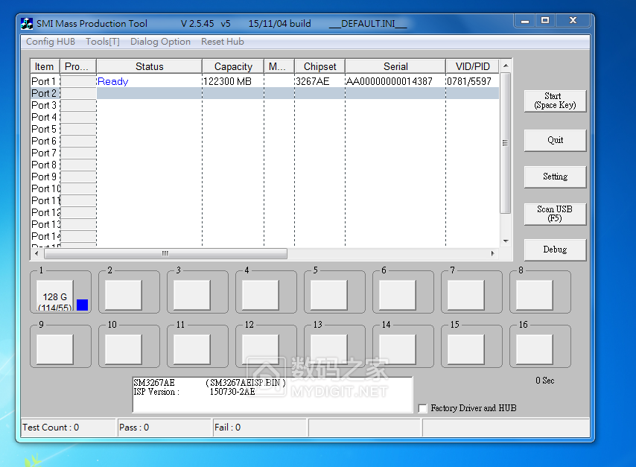This screenshot has height=467, width=636.
Task: Select the port slot 16 box
Action: (x=534, y=349)
